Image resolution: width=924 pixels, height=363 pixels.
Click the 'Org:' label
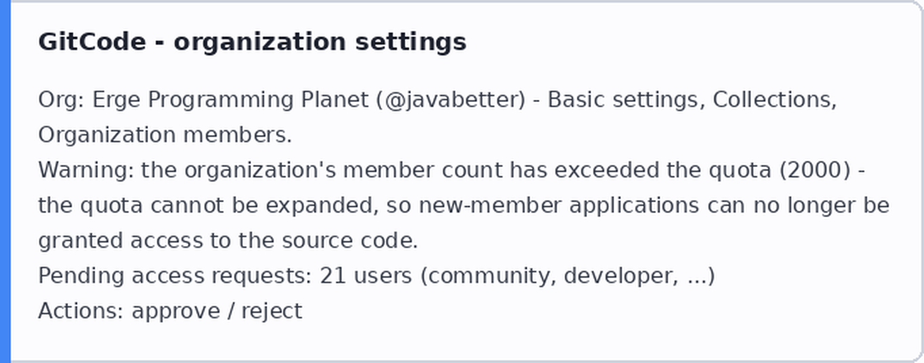coord(62,100)
